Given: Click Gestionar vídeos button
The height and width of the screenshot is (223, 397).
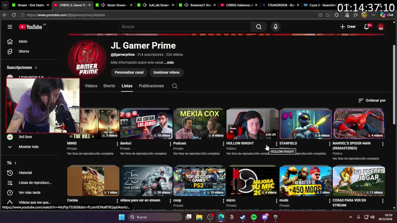Looking at the screenshot, I should (166, 72).
